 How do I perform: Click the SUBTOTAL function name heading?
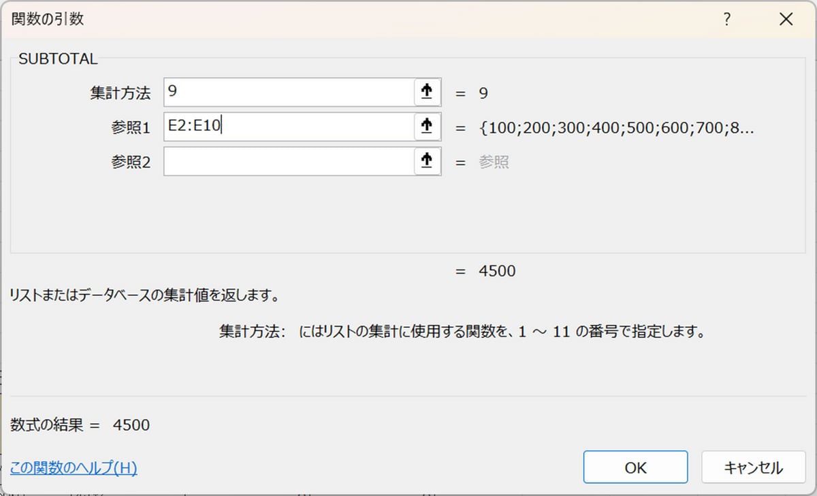click(58, 59)
